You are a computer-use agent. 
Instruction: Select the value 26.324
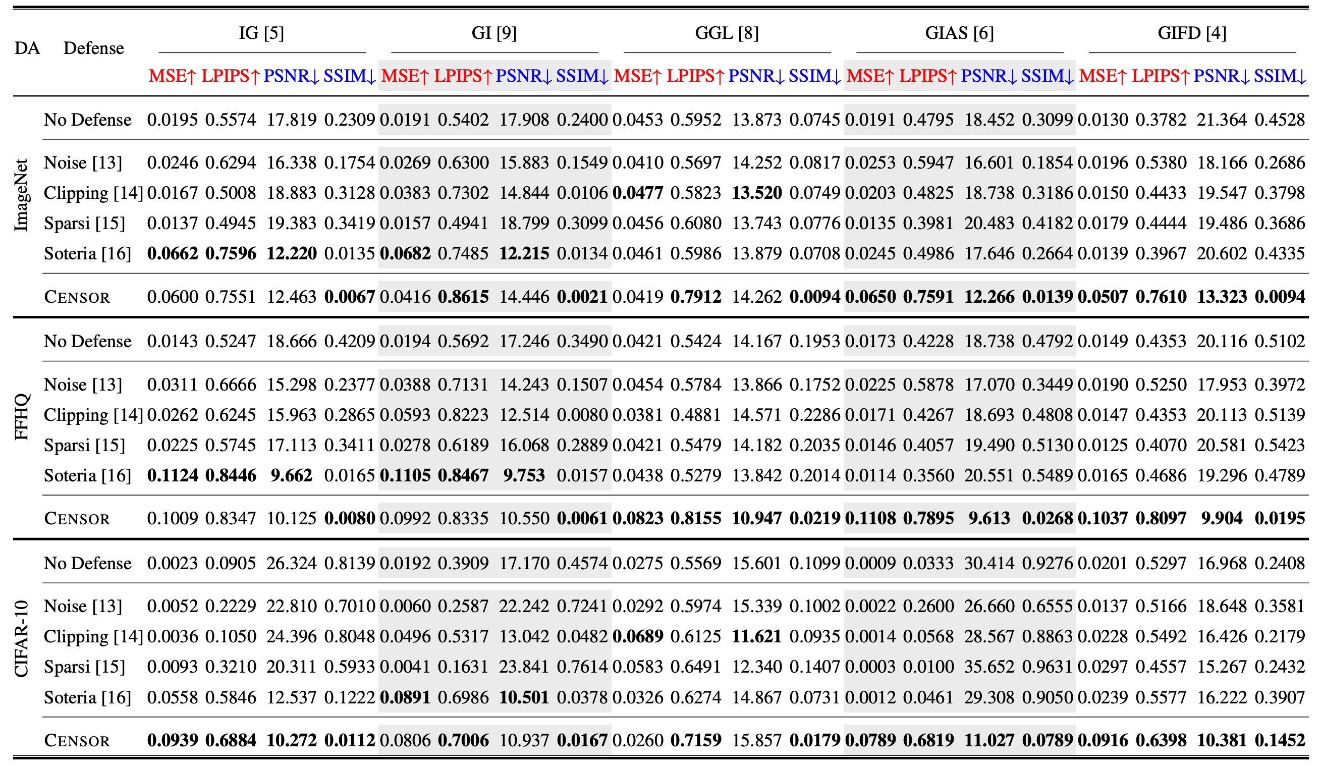tap(292, 564)
